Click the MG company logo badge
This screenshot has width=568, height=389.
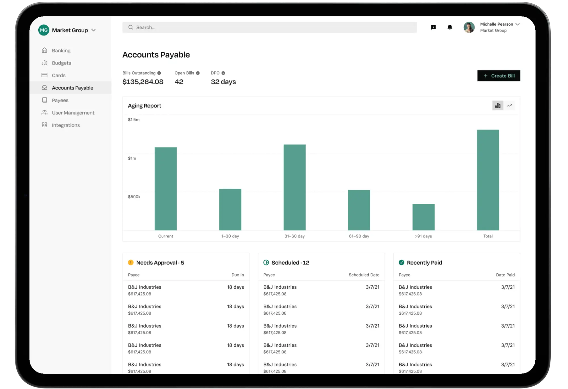pyautogui.click(x=44, y=30)
